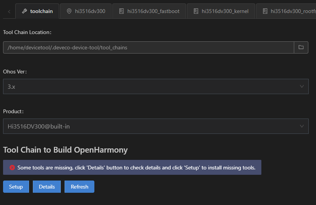Click the Tool Chain Location path field

tap(149, 47)
